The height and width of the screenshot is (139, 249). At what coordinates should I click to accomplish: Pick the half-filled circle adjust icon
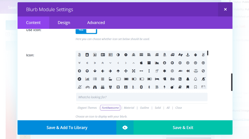click(x=118, y=55)
